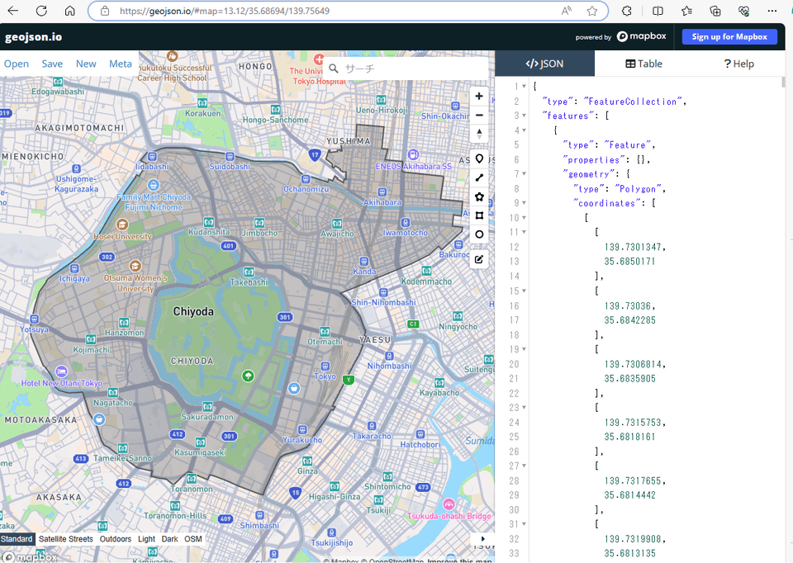Open the edit geometries tool
This screenshot has height=563, width=793.
pos(479,259)
